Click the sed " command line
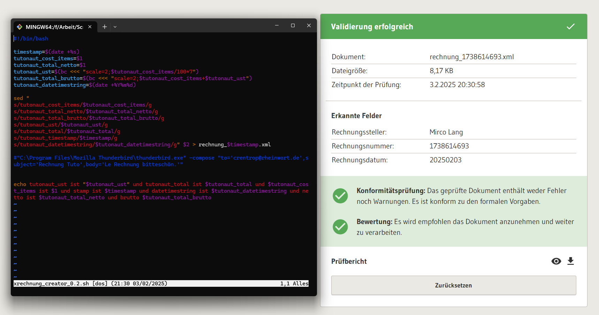The width and height of the screenshot is (599, 315). (21, 98)
